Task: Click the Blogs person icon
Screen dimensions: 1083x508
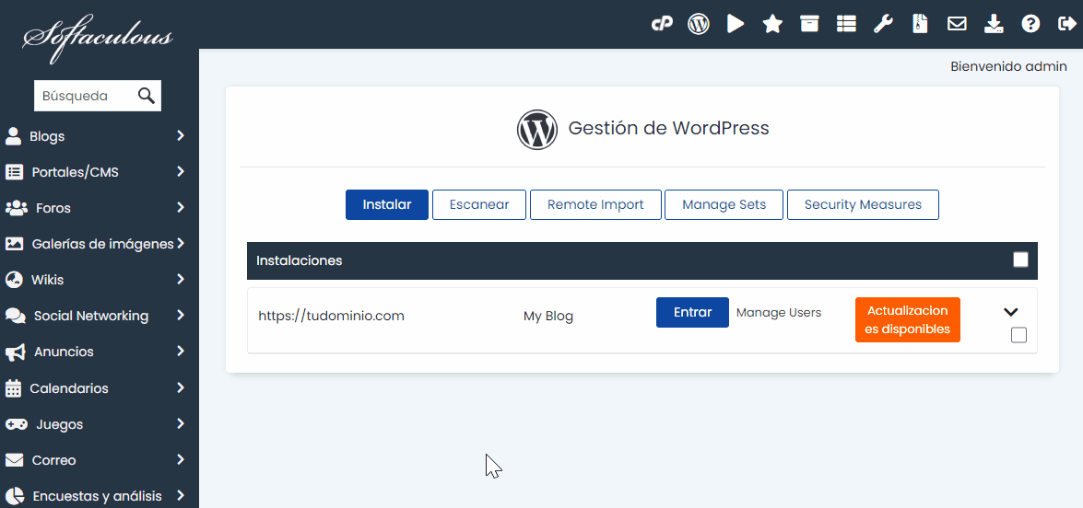Action: 13,136
